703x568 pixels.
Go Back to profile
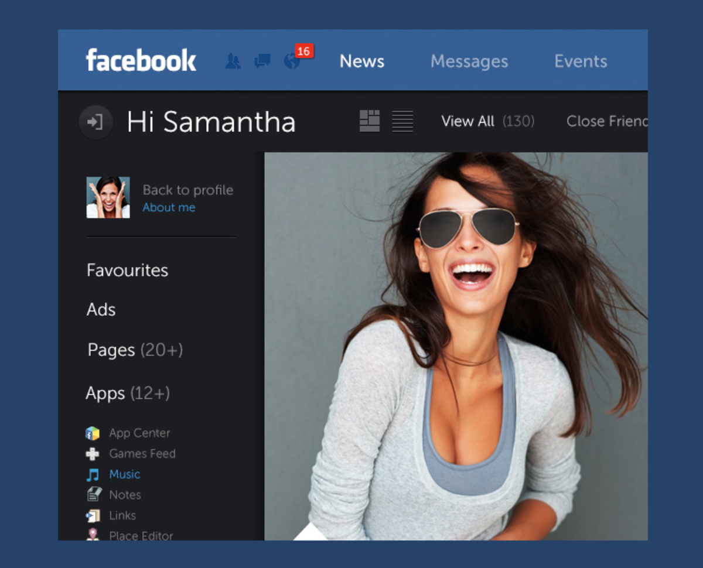187,190
